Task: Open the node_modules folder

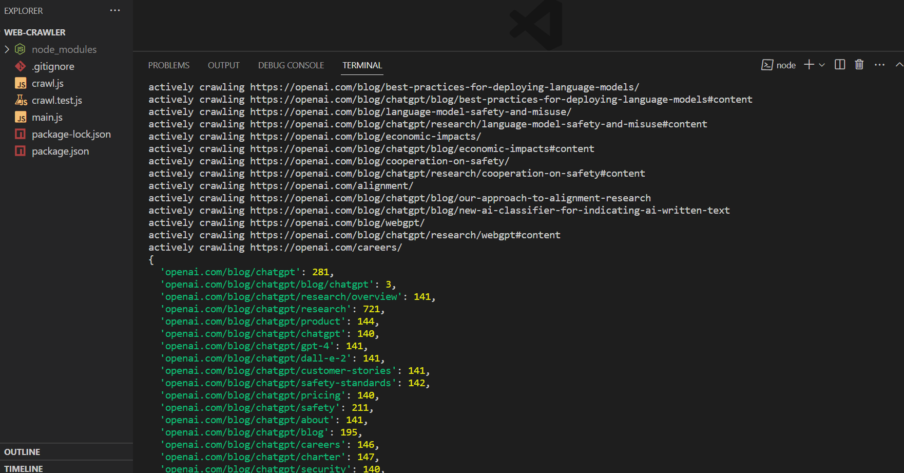Action: tap(64, 49)
